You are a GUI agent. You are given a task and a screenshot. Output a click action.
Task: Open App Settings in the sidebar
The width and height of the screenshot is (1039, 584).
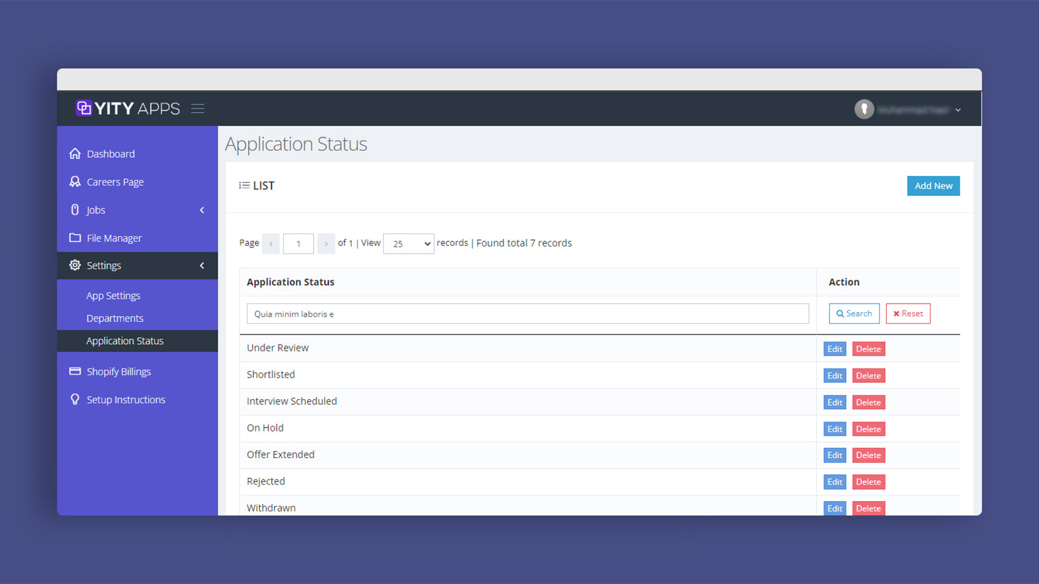click(x=113, y=295)
